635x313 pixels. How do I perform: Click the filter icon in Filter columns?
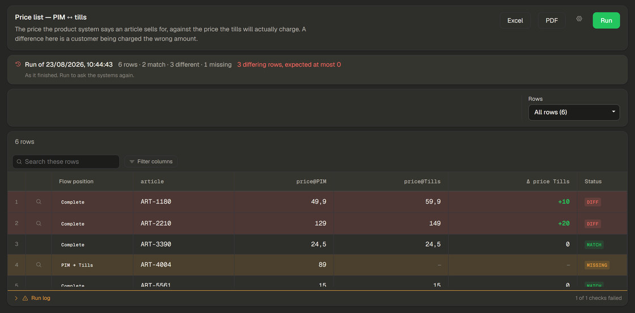coord(132,162)
